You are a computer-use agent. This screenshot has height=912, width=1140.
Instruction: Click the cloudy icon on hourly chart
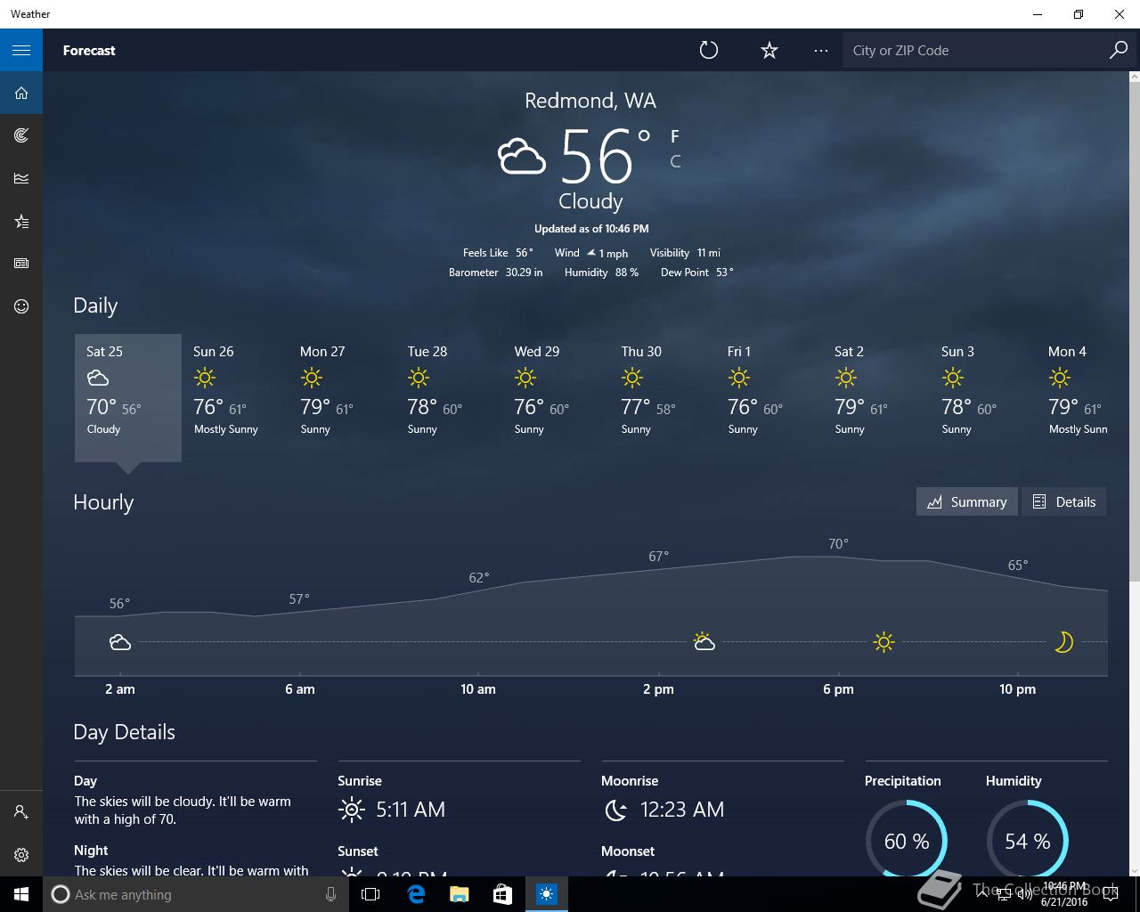coord(120,642)
